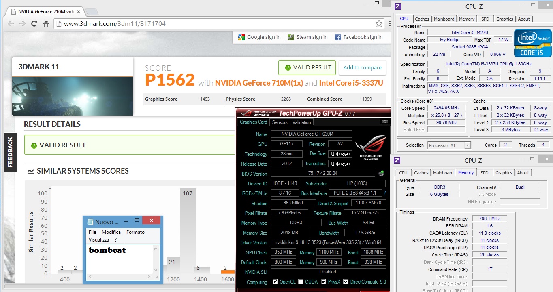The image size is (553, 292).
Task: Click the Chrome forward arrow
Action: 22,24
